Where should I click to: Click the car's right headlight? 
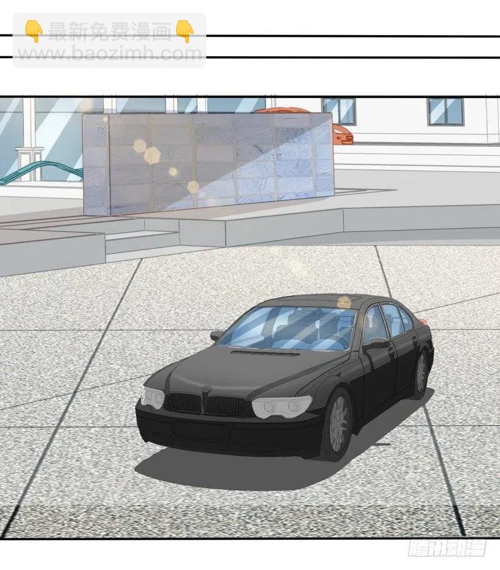click(x=281, y=407)
